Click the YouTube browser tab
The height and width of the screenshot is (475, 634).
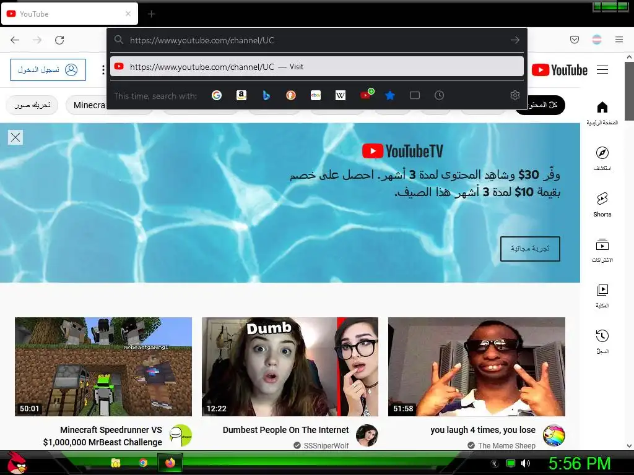[x=69, y=14]
